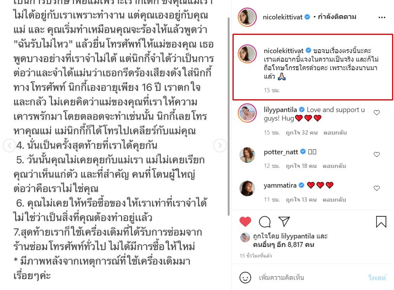Open yammatira's profile picture
Viewport: 394px width, 290px height.
(247, 188)
